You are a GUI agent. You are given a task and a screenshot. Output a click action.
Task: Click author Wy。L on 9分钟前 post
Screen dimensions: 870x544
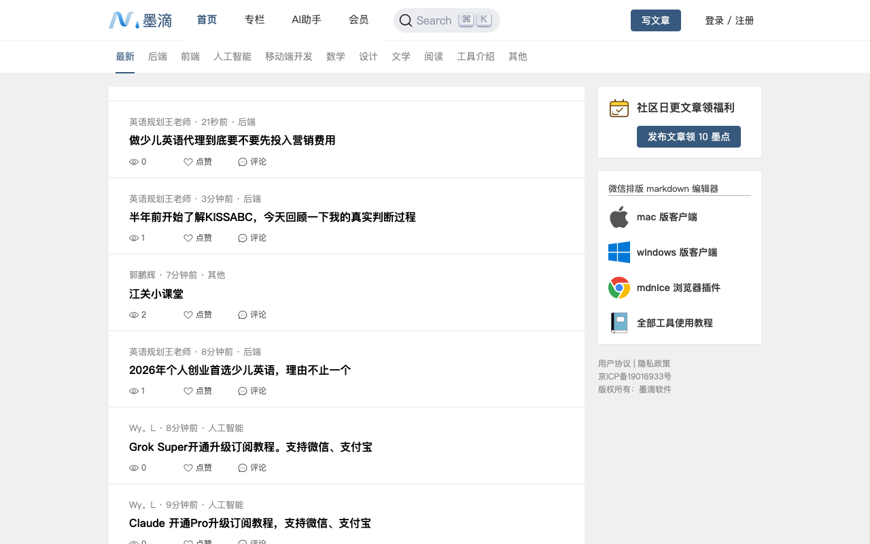coord(142,505)
